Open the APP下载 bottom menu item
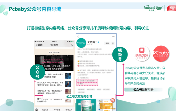 (57, 110)
